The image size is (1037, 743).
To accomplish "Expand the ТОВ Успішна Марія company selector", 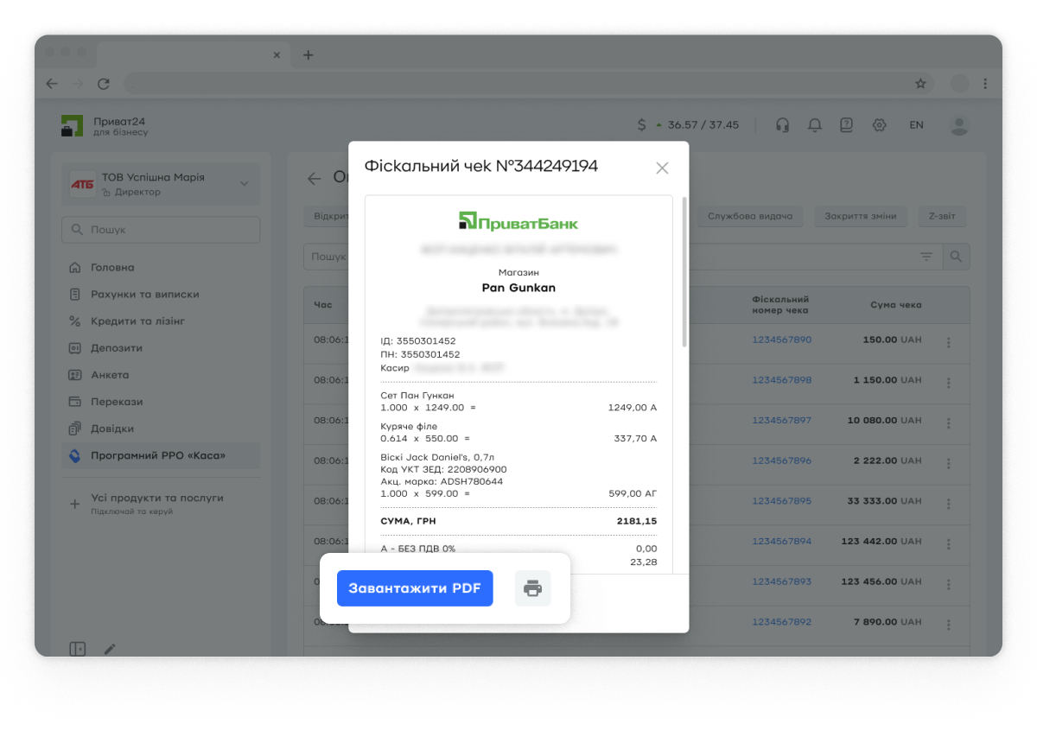I will pos(244,183).
